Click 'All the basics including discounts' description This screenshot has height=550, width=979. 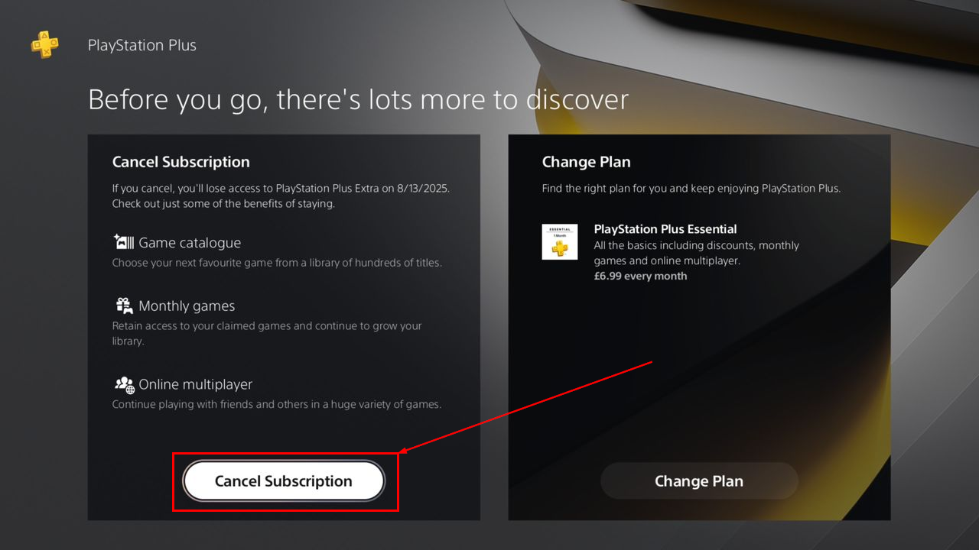click(x=697, y=253)
